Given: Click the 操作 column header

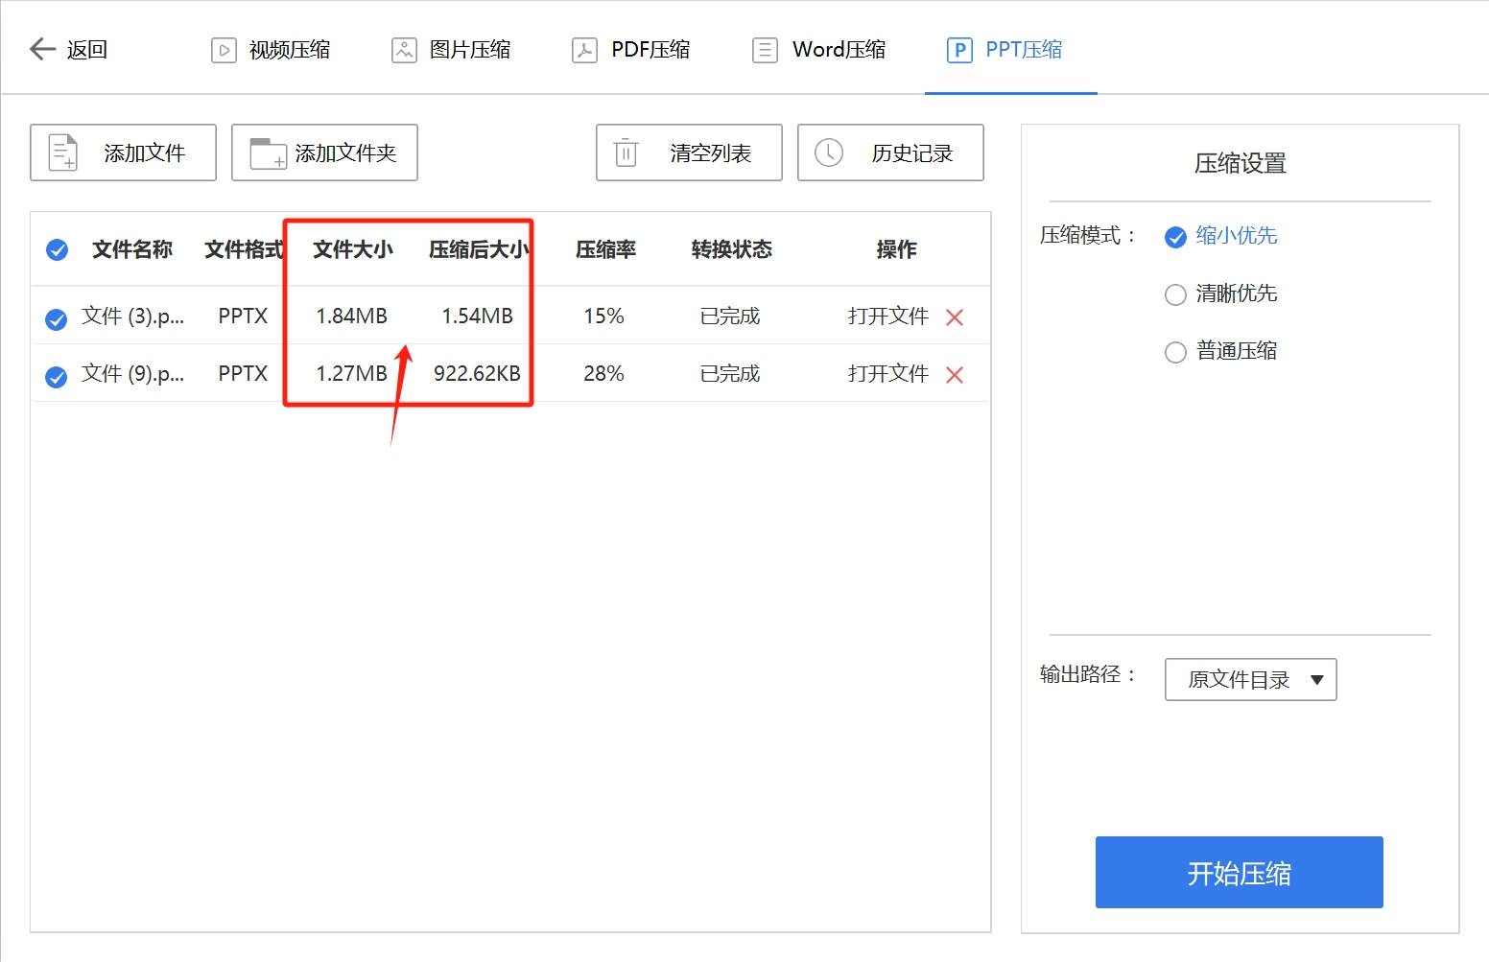Looking at the screenshot, I should pyautogui.click(x=897, y=249).
